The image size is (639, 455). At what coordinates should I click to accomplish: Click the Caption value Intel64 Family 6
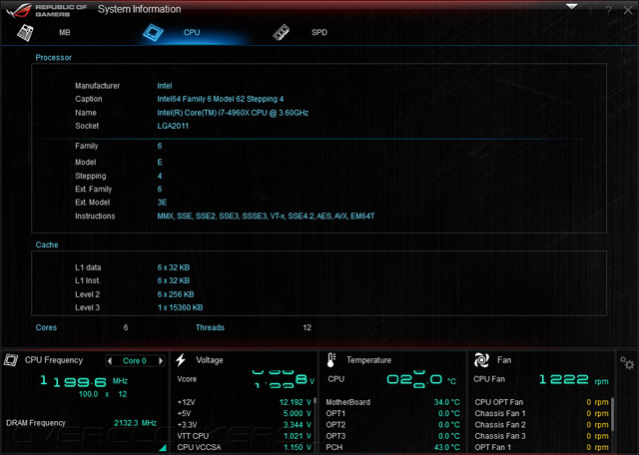[x=220, y=99]
